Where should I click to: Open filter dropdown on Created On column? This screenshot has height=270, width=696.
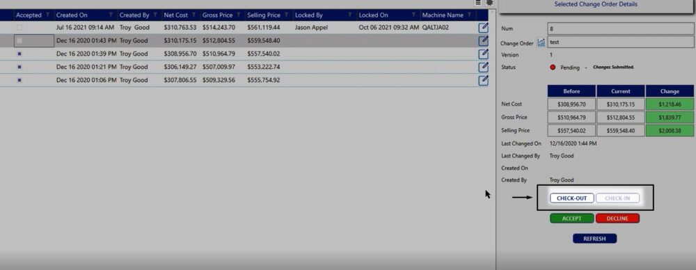(111, 15)
